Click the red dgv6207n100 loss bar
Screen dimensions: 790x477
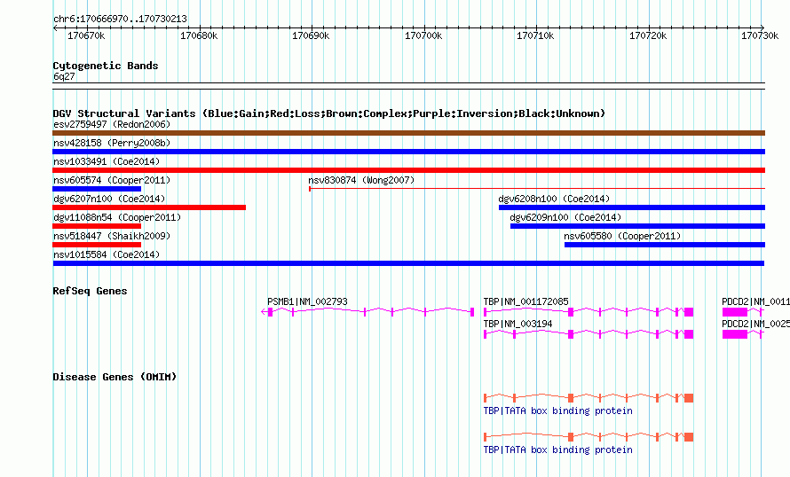tap(149, 207)
